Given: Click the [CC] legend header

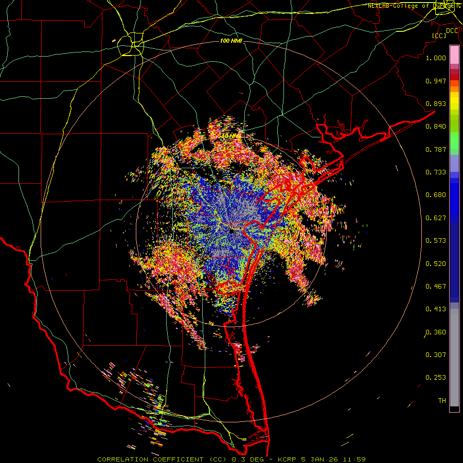Looking at the screenshot, I should tap(439, 35).
